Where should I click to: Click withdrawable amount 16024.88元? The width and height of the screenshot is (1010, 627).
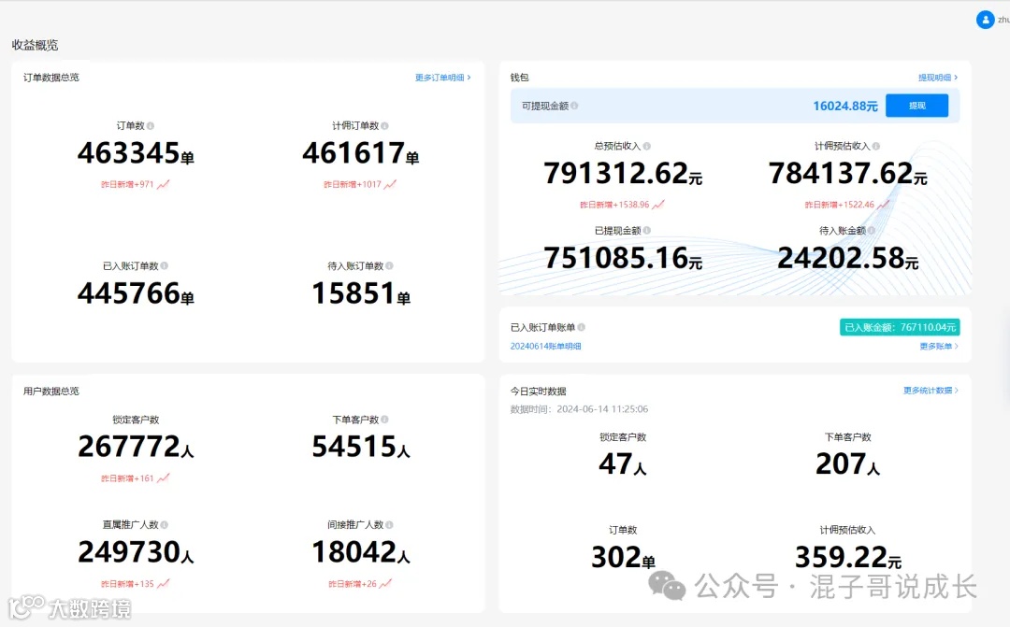coord(845,106)
